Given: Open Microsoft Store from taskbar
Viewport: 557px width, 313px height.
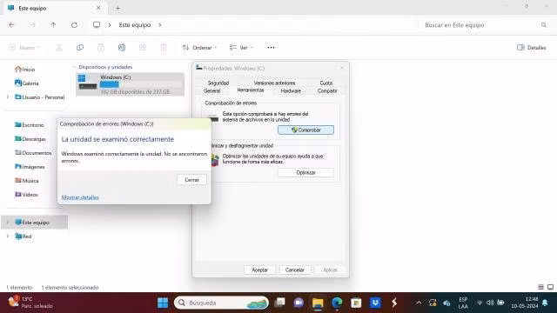Looking at the screenshot, I should [356, 303].
